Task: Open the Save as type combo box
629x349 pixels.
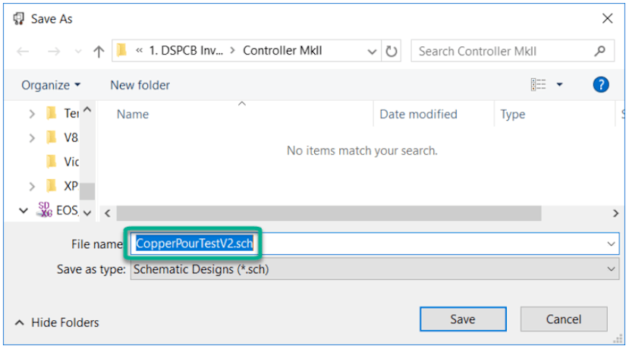Action: 375,269
